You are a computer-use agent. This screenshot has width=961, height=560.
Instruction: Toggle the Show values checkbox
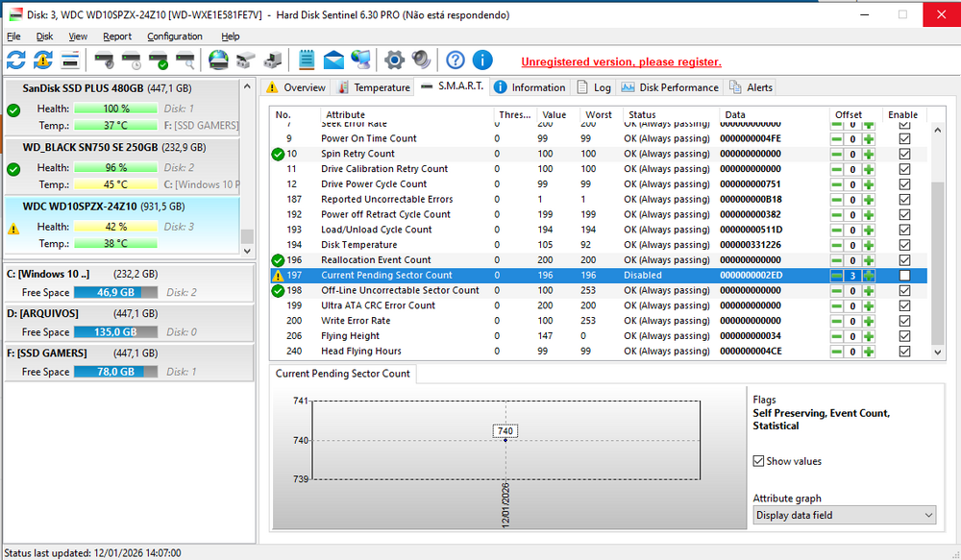tap(759, 461)
